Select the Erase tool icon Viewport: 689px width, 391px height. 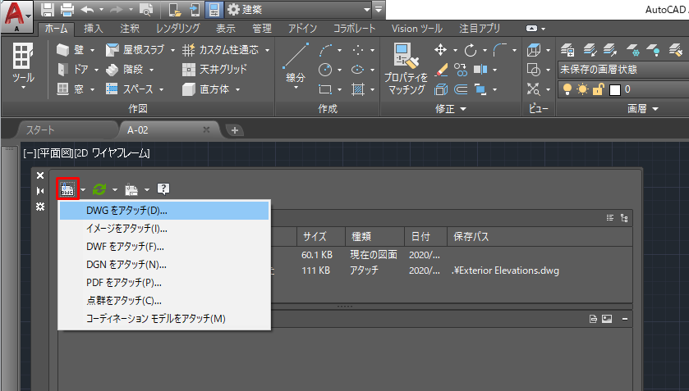point(440,70)
